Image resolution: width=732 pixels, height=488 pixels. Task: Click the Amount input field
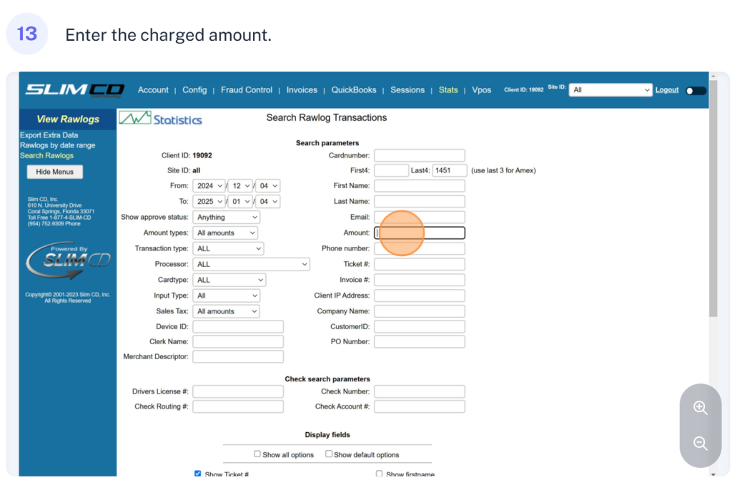pyautogui.click(x=420, y=233)
